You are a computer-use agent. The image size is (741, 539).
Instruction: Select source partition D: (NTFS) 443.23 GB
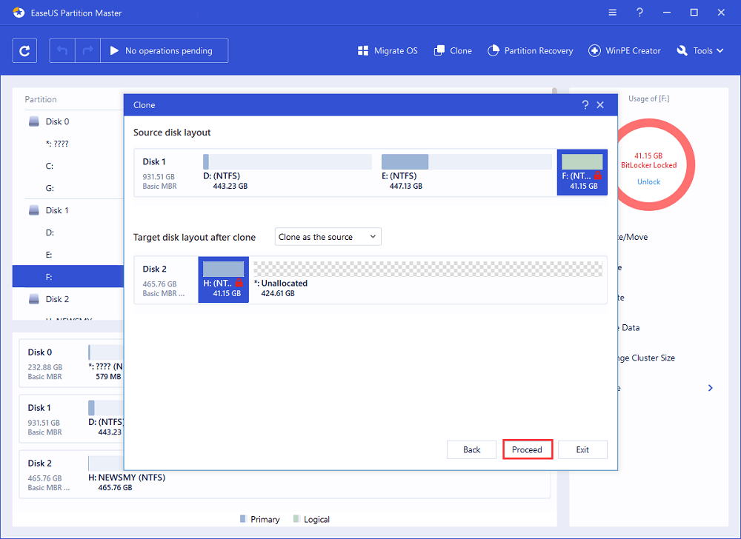tap(288, 173)
